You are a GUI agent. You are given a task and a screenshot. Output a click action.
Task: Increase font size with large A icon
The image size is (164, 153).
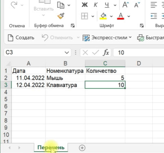pyautogui.click(x=126, y=5)
